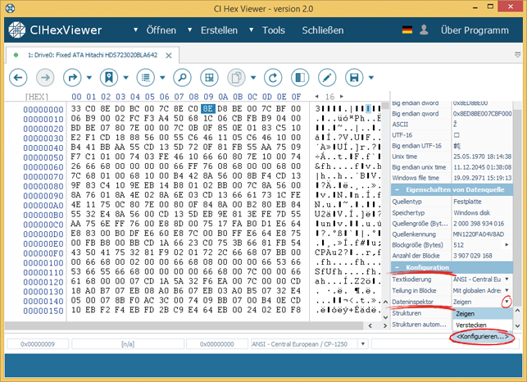The height and width of the screenshot is (382, 527).
Task: Click the hex view scroll right arrow
Action: (385, 325)
